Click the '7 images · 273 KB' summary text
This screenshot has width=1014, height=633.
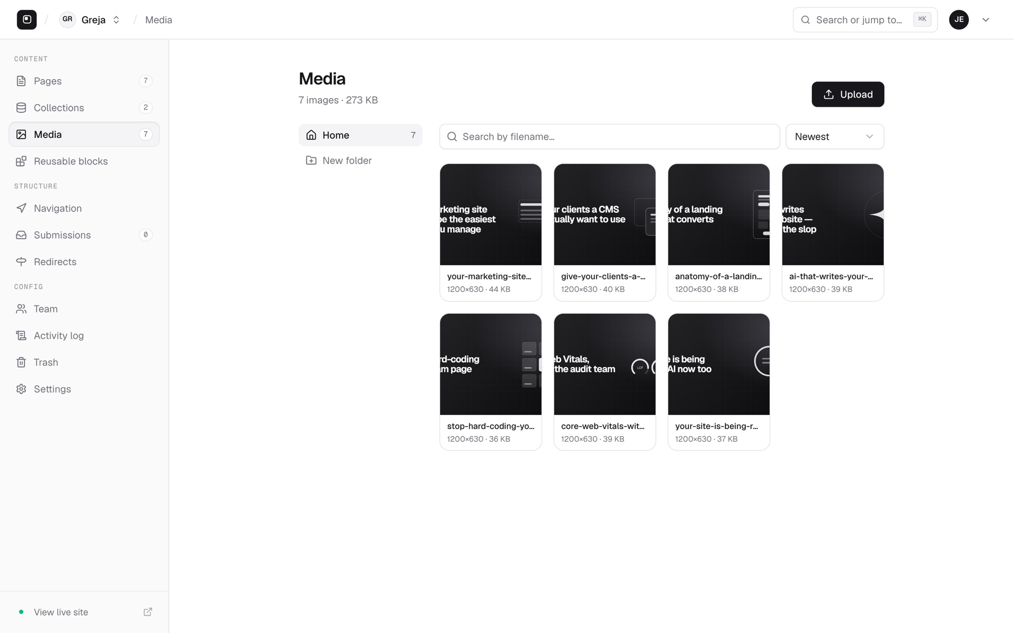(338, 100)
